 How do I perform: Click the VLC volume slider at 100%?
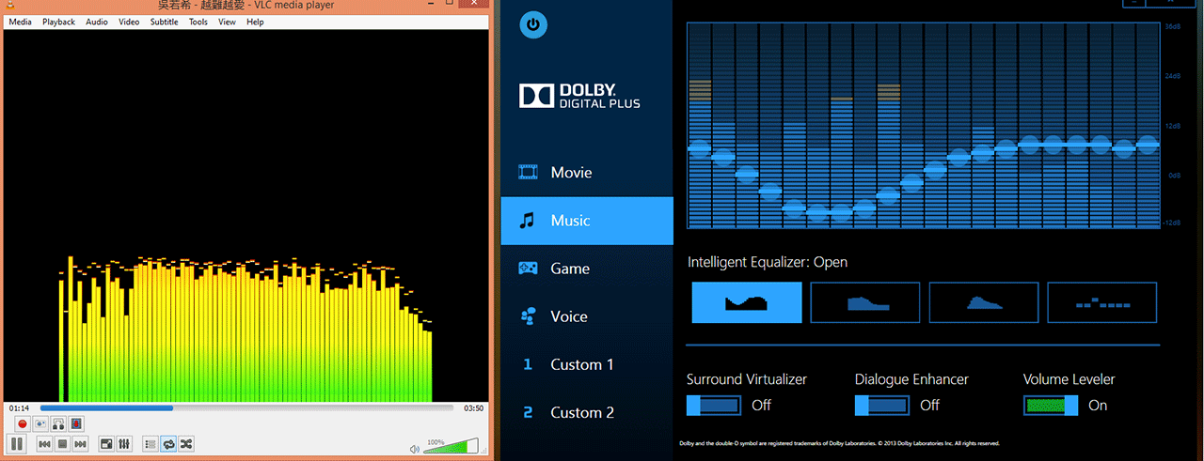coord(451,446)
